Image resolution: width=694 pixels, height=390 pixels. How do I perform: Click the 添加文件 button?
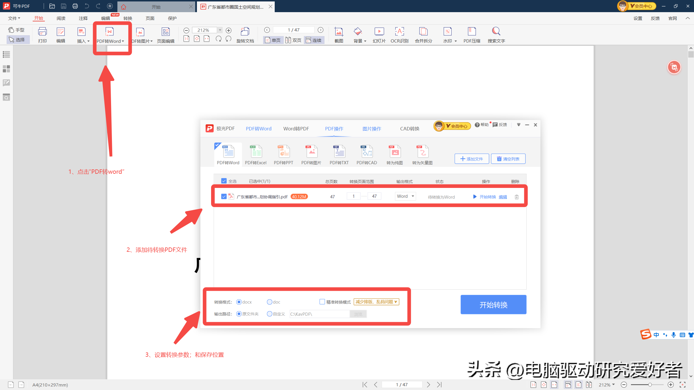click(472, 159)
